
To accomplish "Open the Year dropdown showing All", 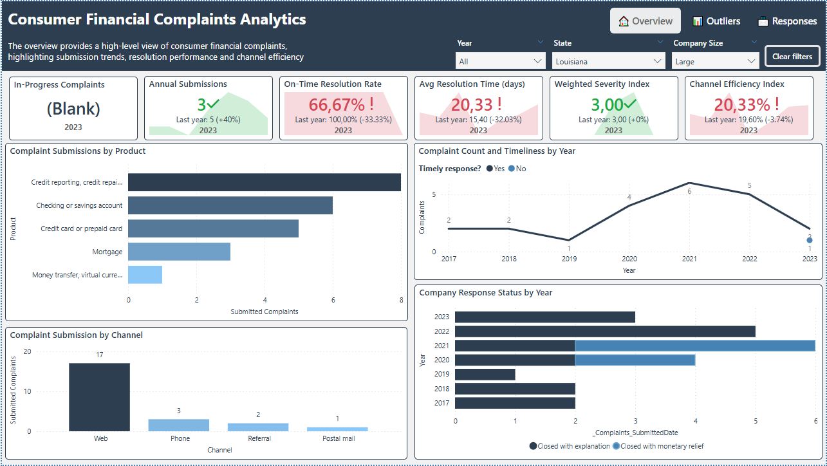I will tap(501, 62).
